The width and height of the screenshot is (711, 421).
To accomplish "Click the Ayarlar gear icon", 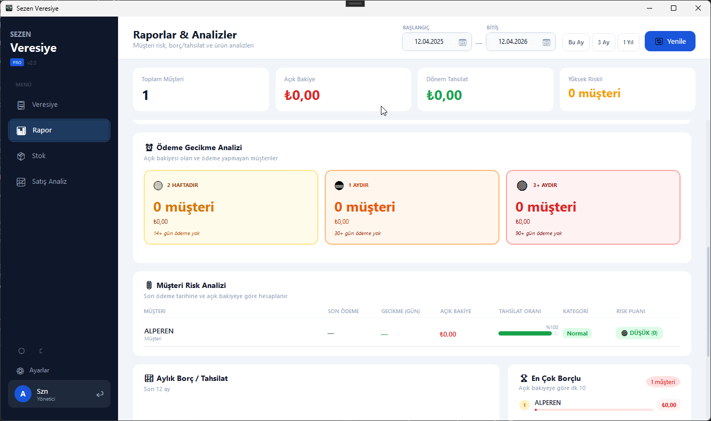I will (x=20, y=371).
